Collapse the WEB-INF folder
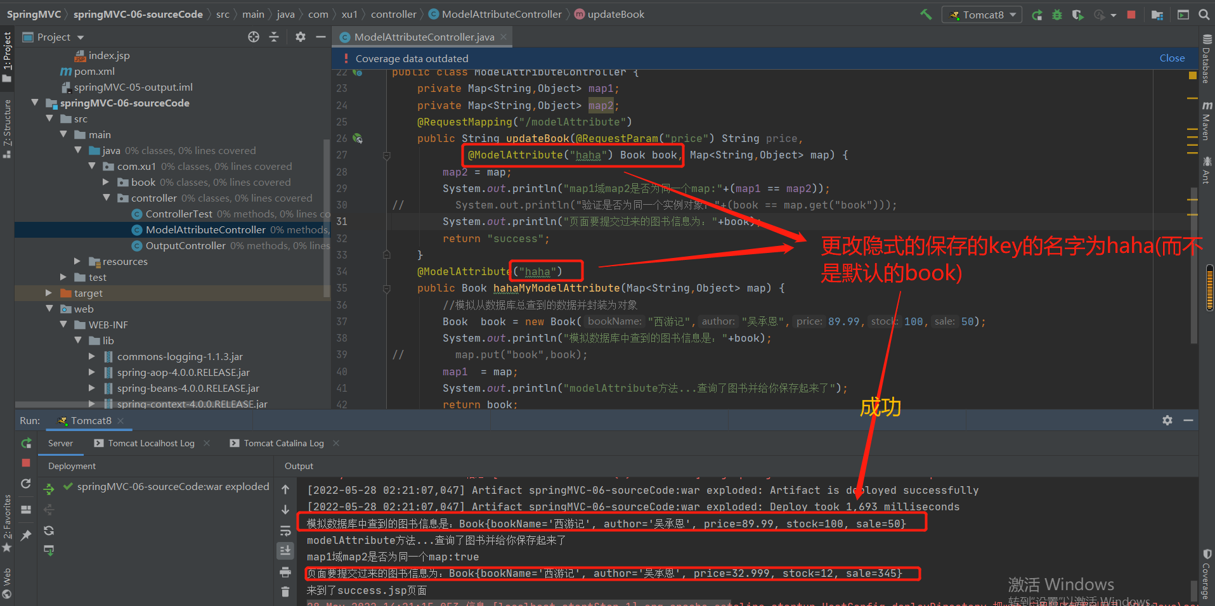The width and height of the screenshot is (1215, 606). (63, 325)
